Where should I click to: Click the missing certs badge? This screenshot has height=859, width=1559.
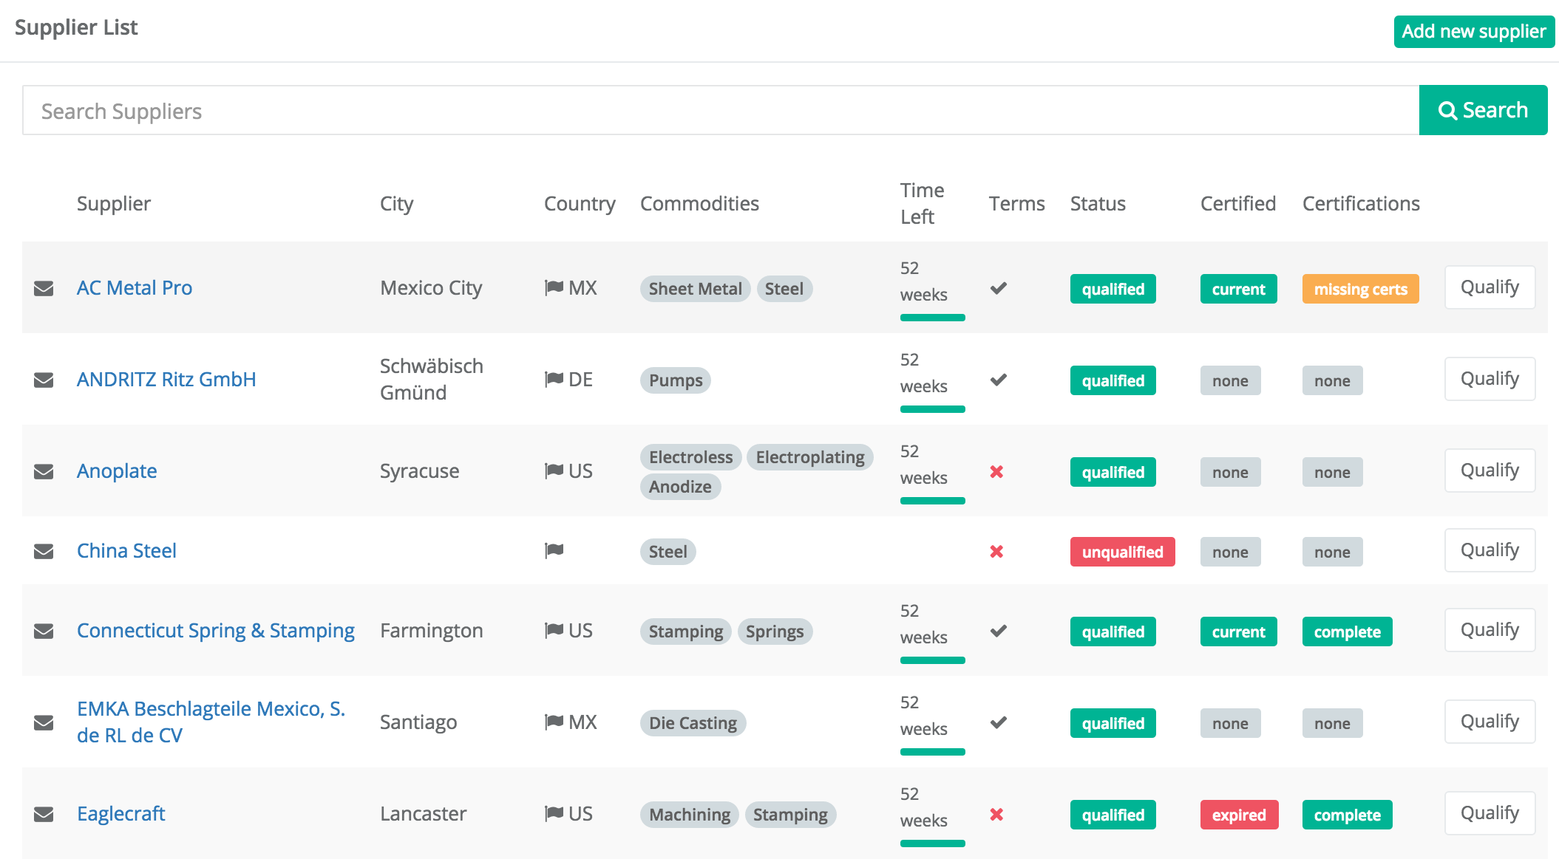click(1360, 289)
